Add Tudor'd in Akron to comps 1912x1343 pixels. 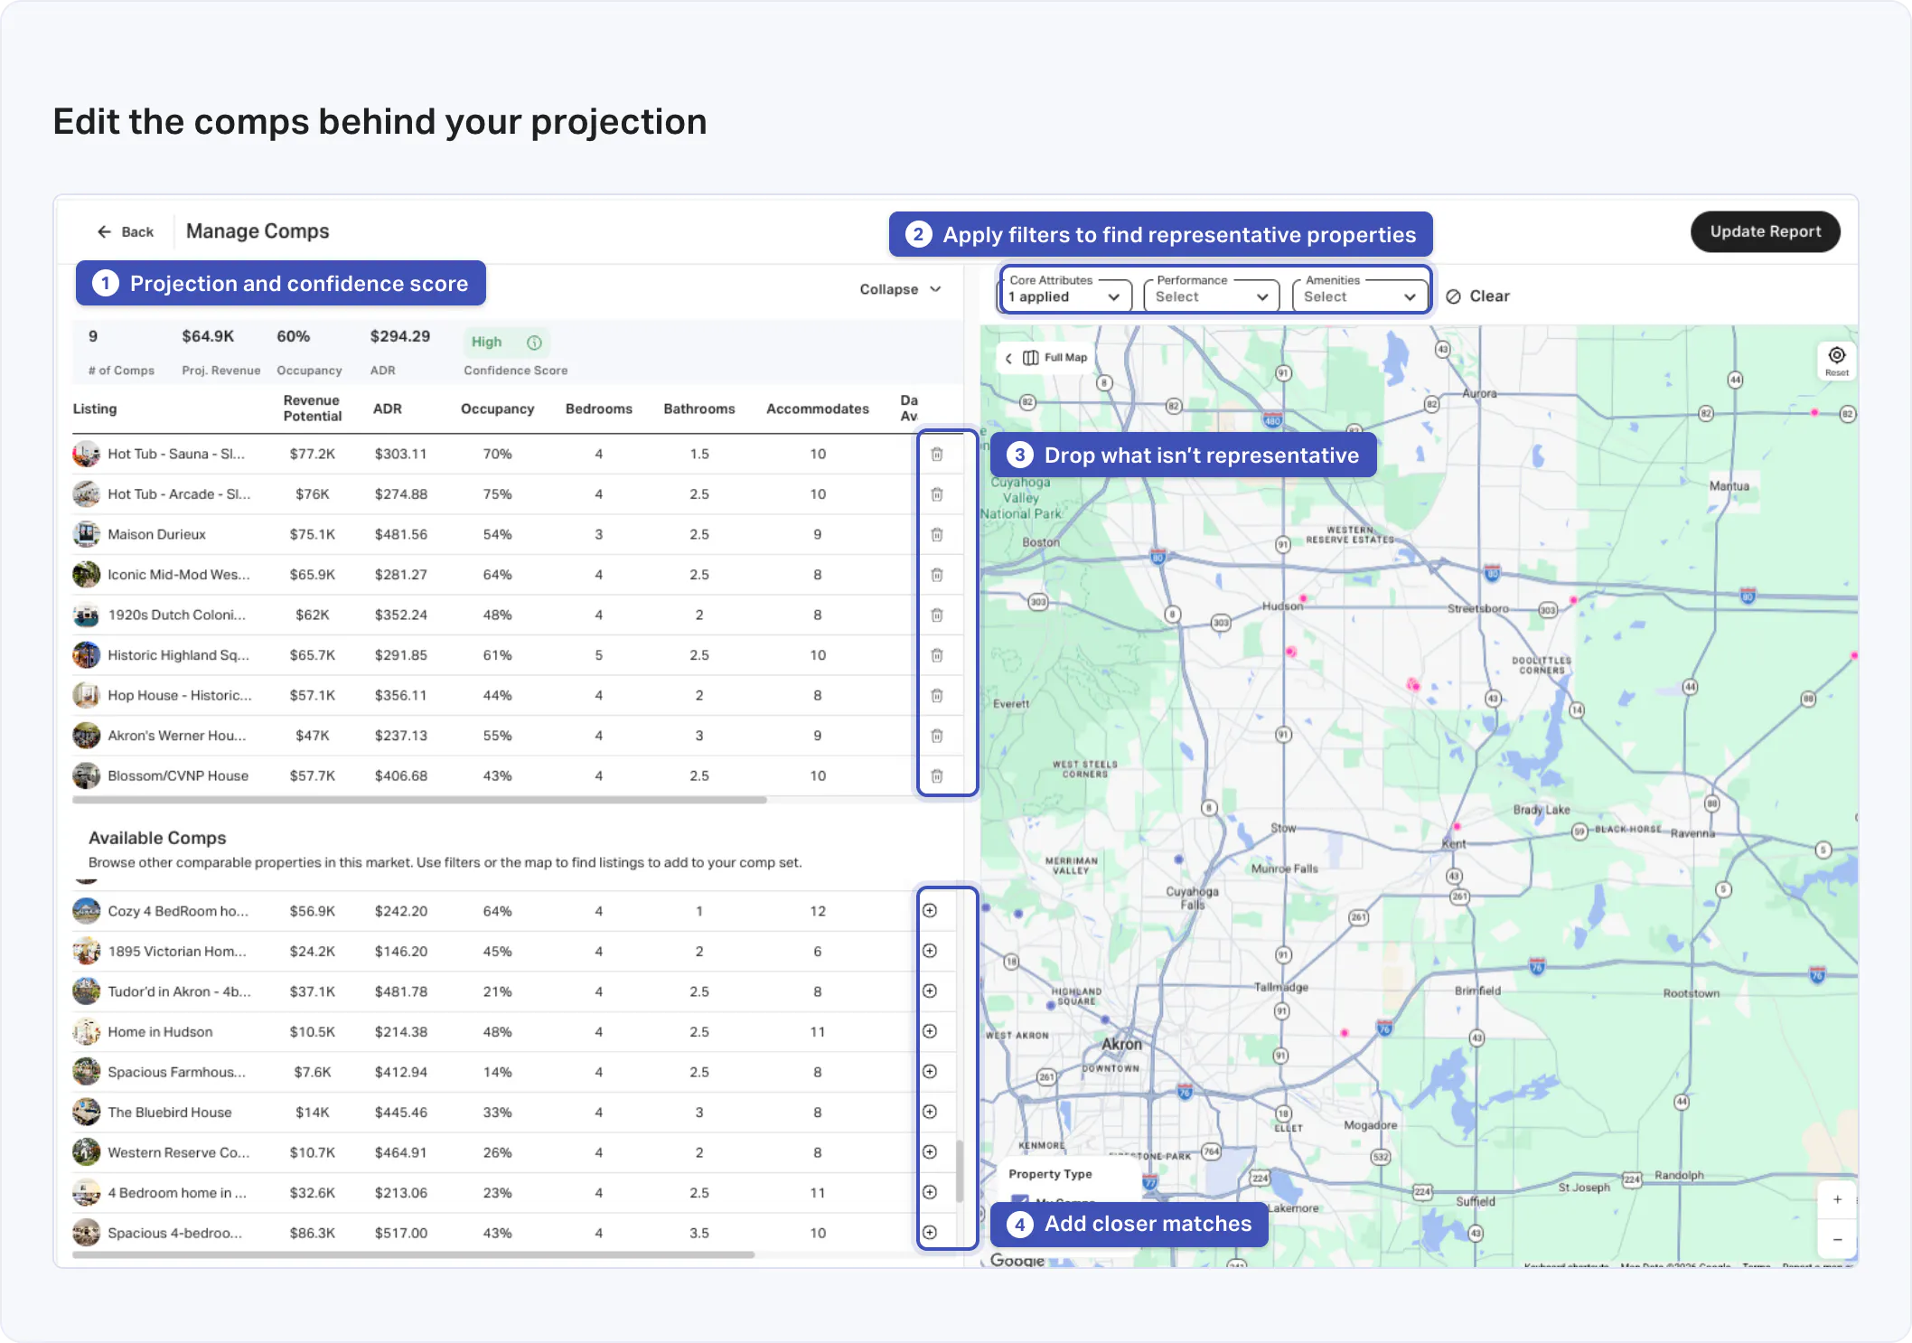930,991
